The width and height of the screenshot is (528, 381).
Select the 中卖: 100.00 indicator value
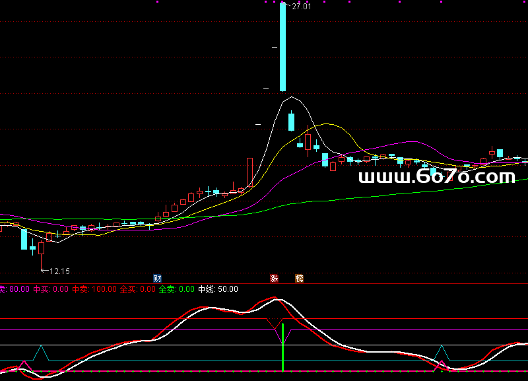coord(94,289)
